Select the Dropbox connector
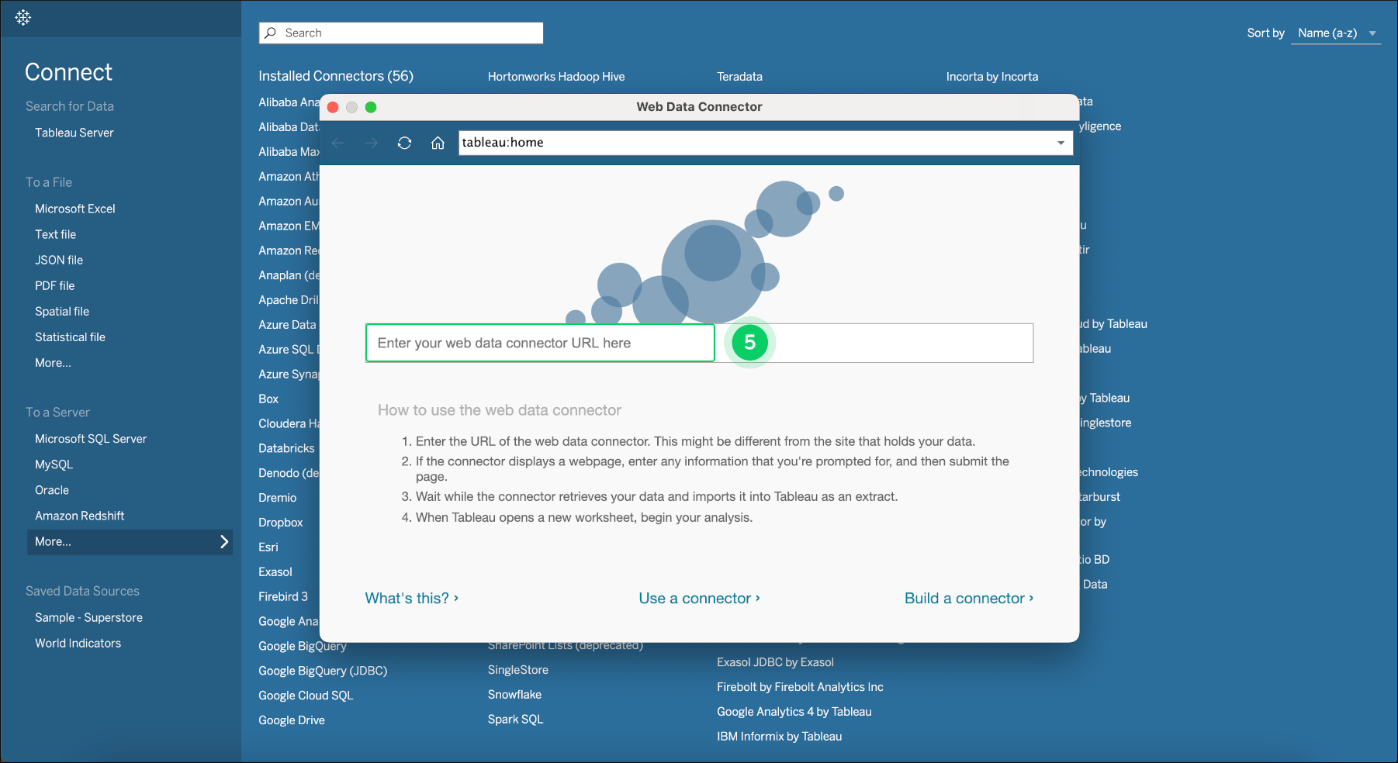Image resolution: width=1398 pixels, height=763 pixels. [281, 523]
